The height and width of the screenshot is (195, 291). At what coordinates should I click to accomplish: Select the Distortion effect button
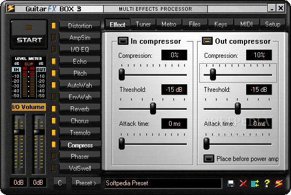pos(80,25)
